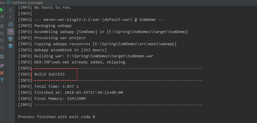Click the E:\Spring\SsmDemos\target\SsmDemo.war path text
257x123 pixels.
click(110, 56)
